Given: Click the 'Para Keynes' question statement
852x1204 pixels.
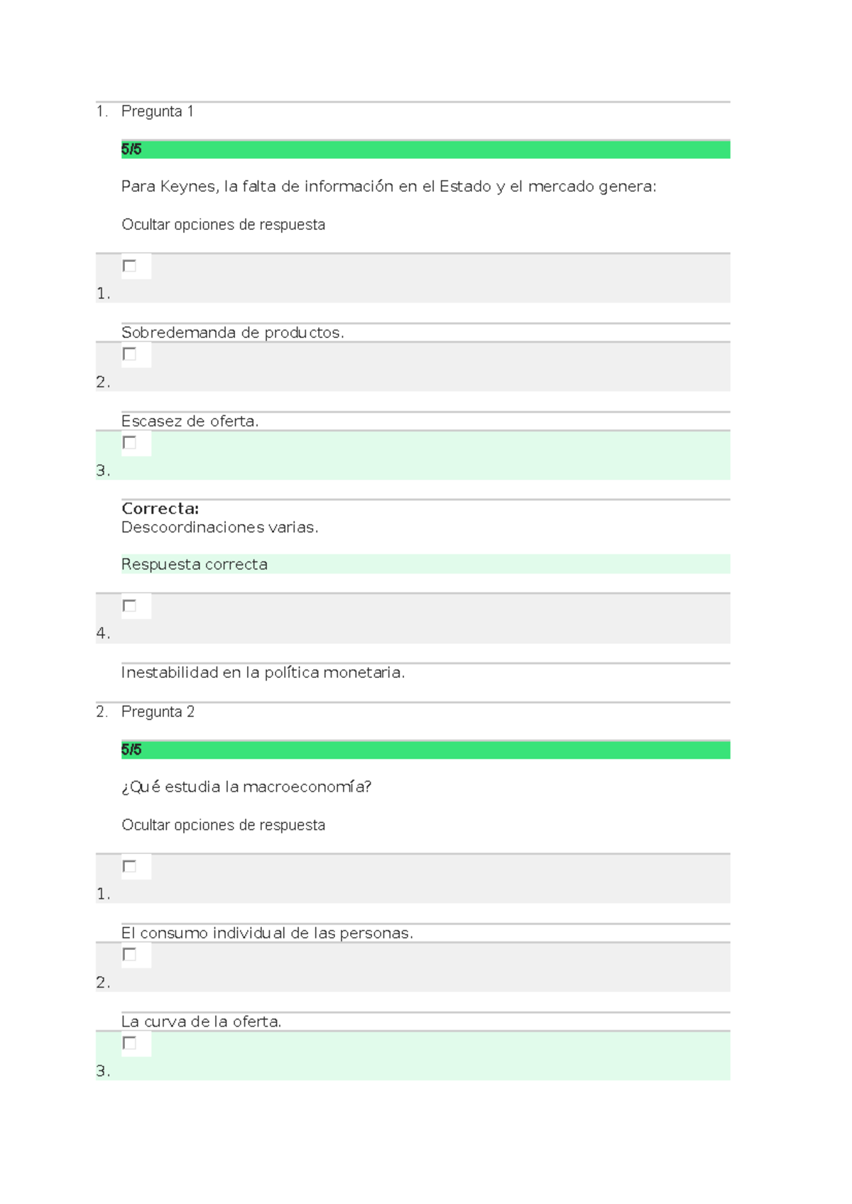Looking at the screenshot, I should point(388,187).
